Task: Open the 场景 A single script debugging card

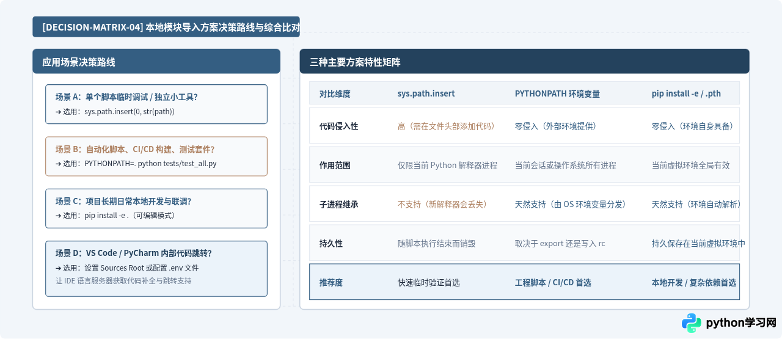Action: coord(156,104)
